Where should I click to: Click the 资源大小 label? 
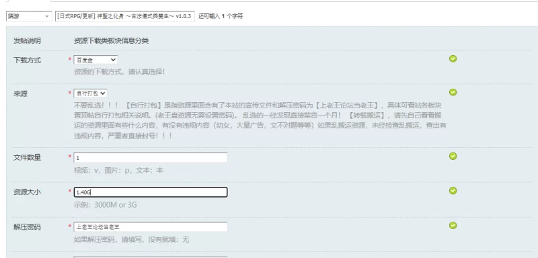[x=27, y=192]
